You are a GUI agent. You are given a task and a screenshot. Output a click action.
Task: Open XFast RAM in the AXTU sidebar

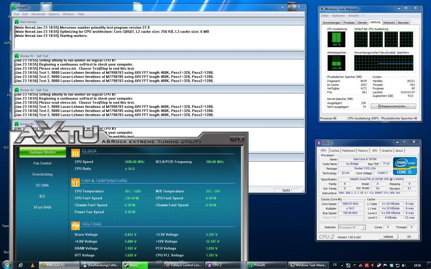42,208
